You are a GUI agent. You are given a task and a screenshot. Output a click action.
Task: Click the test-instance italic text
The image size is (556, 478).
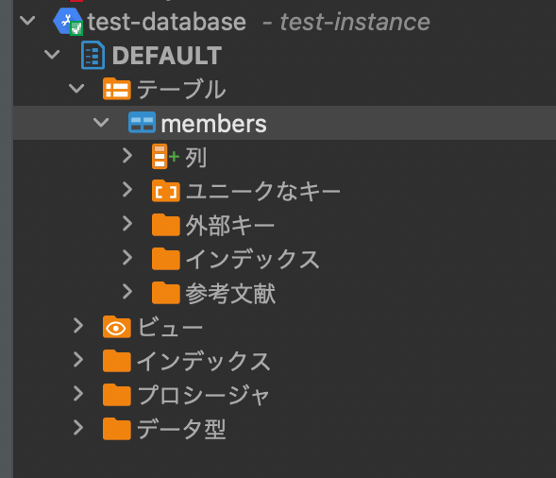pyautogui.click(x=355, y=22)
